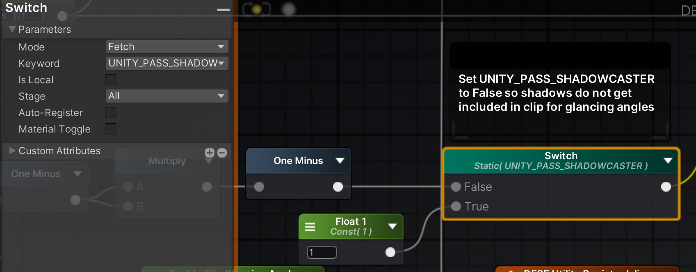Check the Material Toggle checkbox
Viewport: 696px width, 272px height.
pos(111,129)
